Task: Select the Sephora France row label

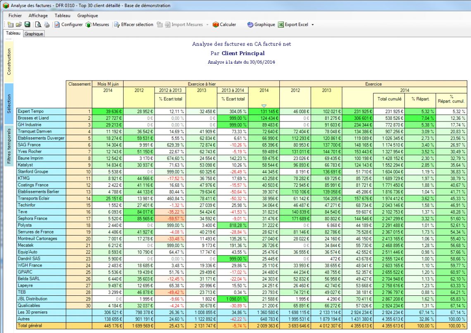Action: point(41,219)
